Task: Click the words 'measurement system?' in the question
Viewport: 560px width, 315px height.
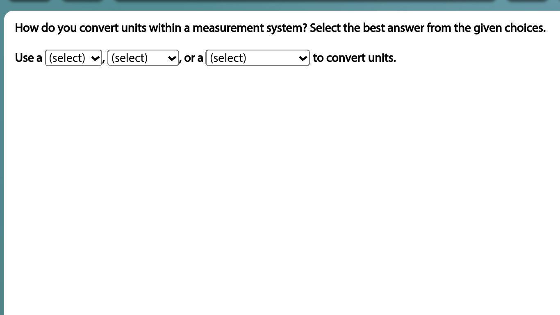Action: [250, 28]
